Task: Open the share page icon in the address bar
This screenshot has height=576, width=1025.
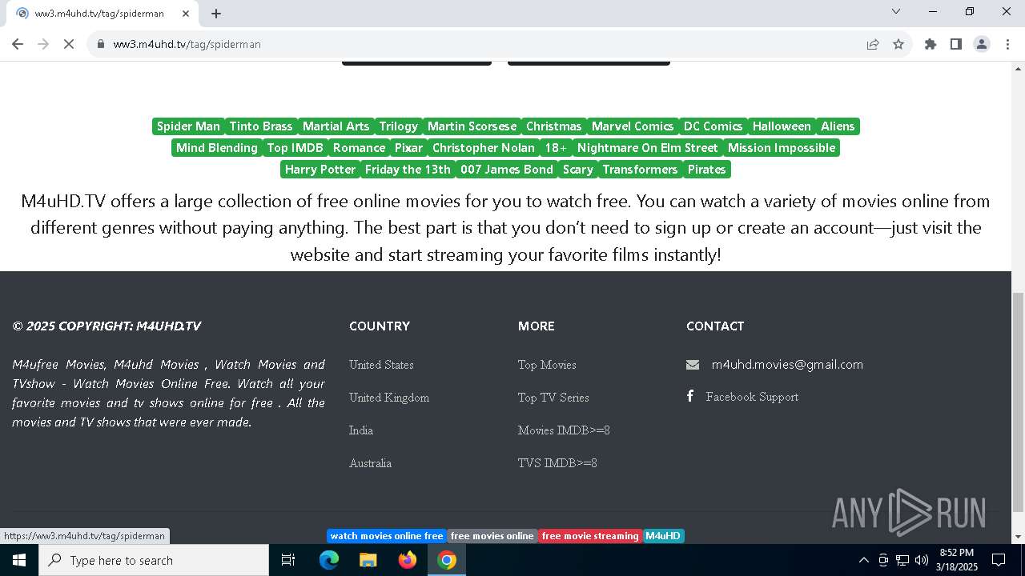Action: (873, 44)
